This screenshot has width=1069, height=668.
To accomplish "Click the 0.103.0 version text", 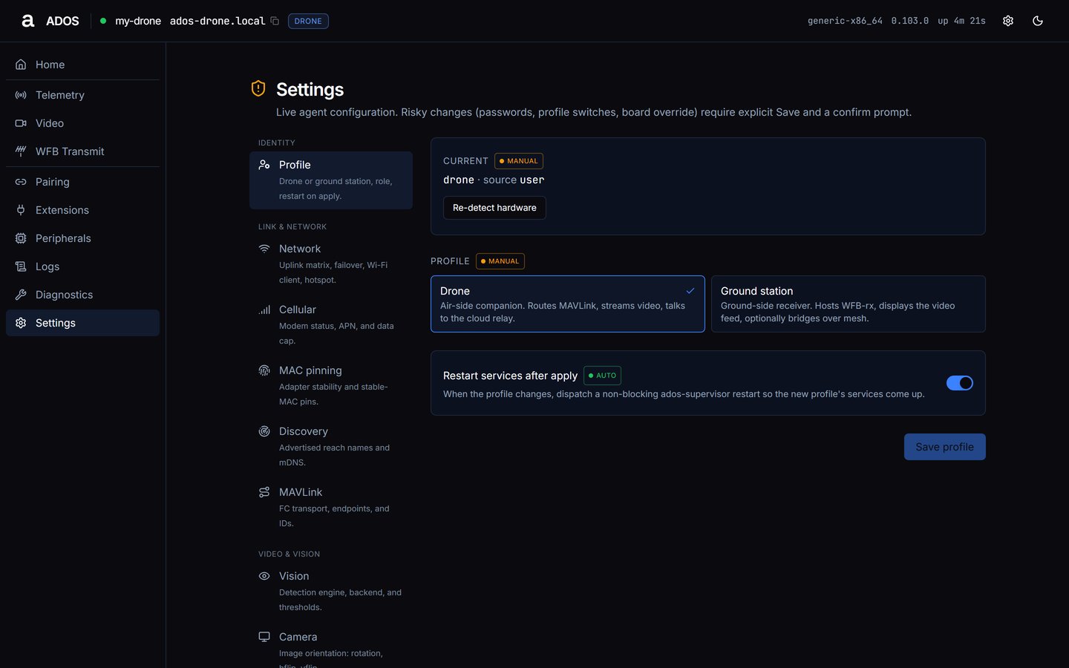I will pos(910,21).
